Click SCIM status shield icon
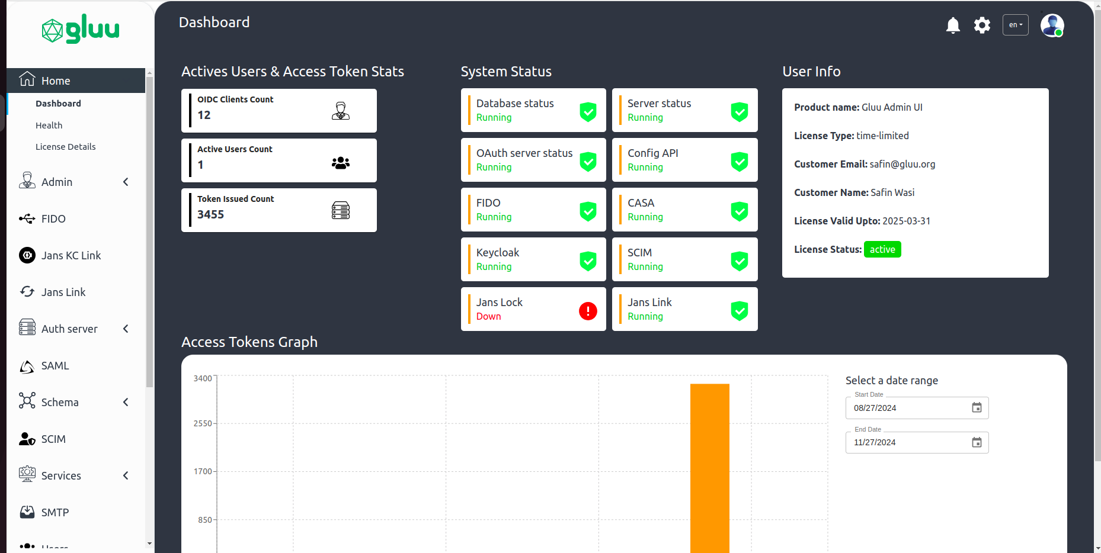The height and width of the screenshot is (553, 1101). click(740, 261)
